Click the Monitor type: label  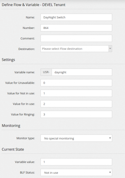[26, 138]
